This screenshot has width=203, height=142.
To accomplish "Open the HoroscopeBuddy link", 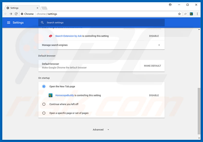I will pyautogui.click(x=64, y=95).
